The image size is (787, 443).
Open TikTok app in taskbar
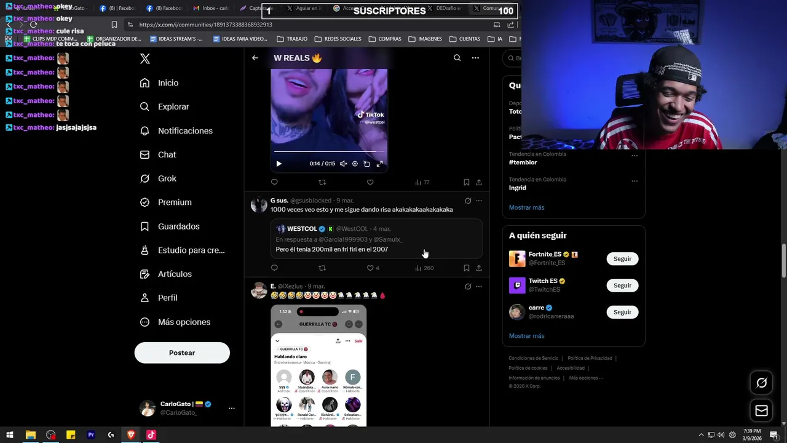pos(151,435)
